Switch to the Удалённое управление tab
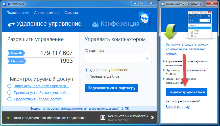Viewport: 220px width, 126px height. 44,24
